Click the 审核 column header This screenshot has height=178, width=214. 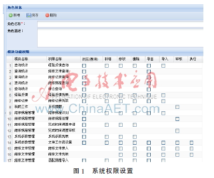coord(181,59)
